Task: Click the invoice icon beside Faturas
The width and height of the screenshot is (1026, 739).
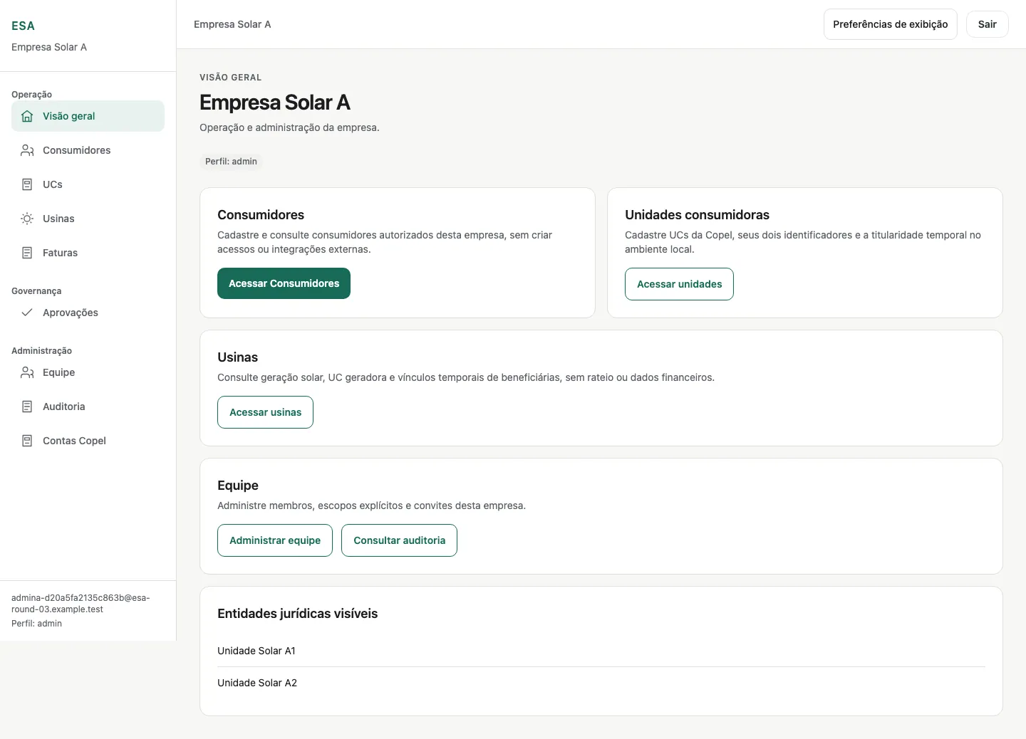Action: coord(27,253)
